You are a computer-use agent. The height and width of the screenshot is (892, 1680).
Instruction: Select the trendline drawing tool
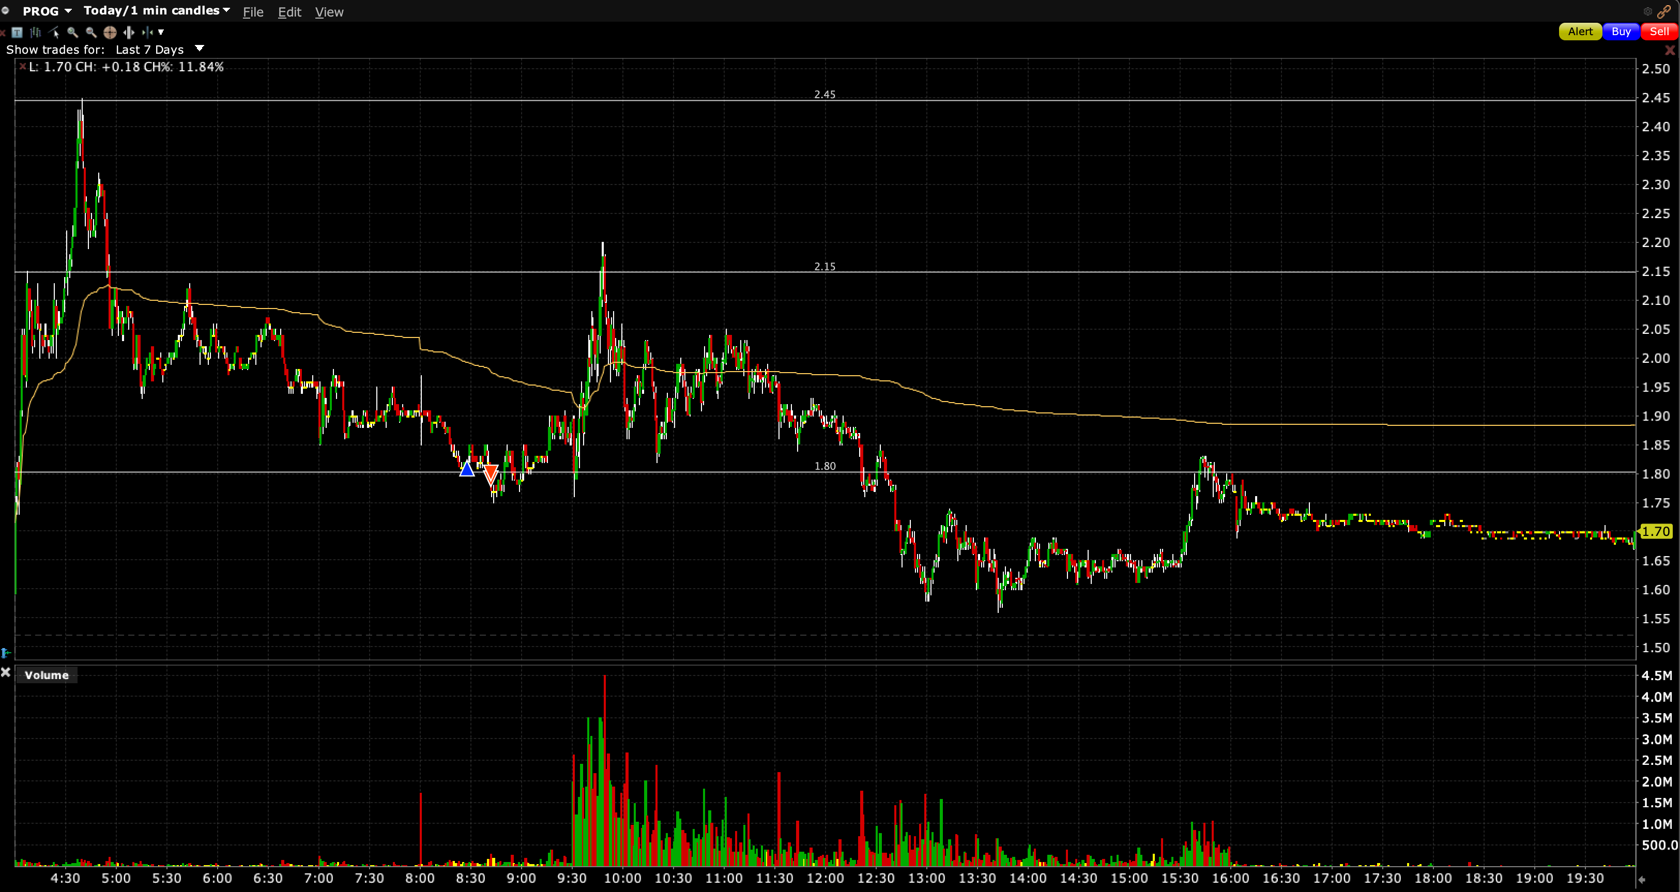[x=54, y=32]
